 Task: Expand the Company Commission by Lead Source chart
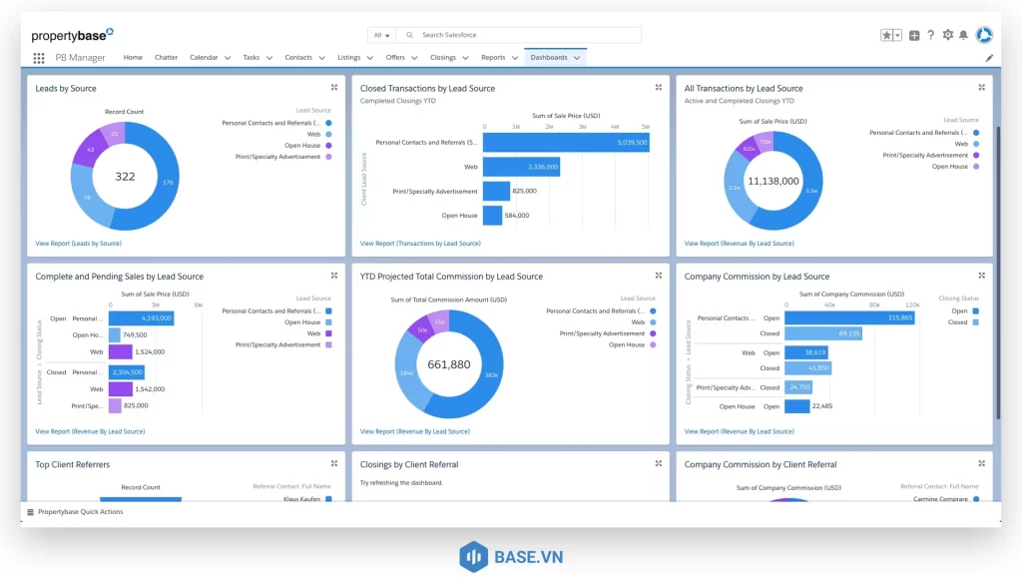(982, 276)
